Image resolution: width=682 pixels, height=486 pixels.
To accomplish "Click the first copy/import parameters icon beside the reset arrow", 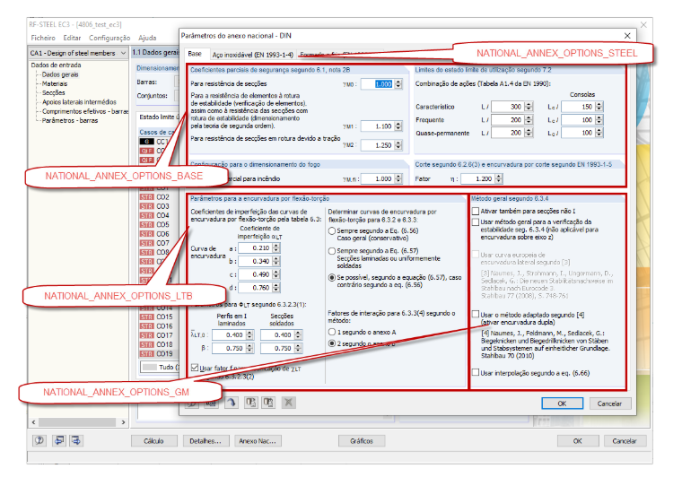I will [x=250, y=403].
